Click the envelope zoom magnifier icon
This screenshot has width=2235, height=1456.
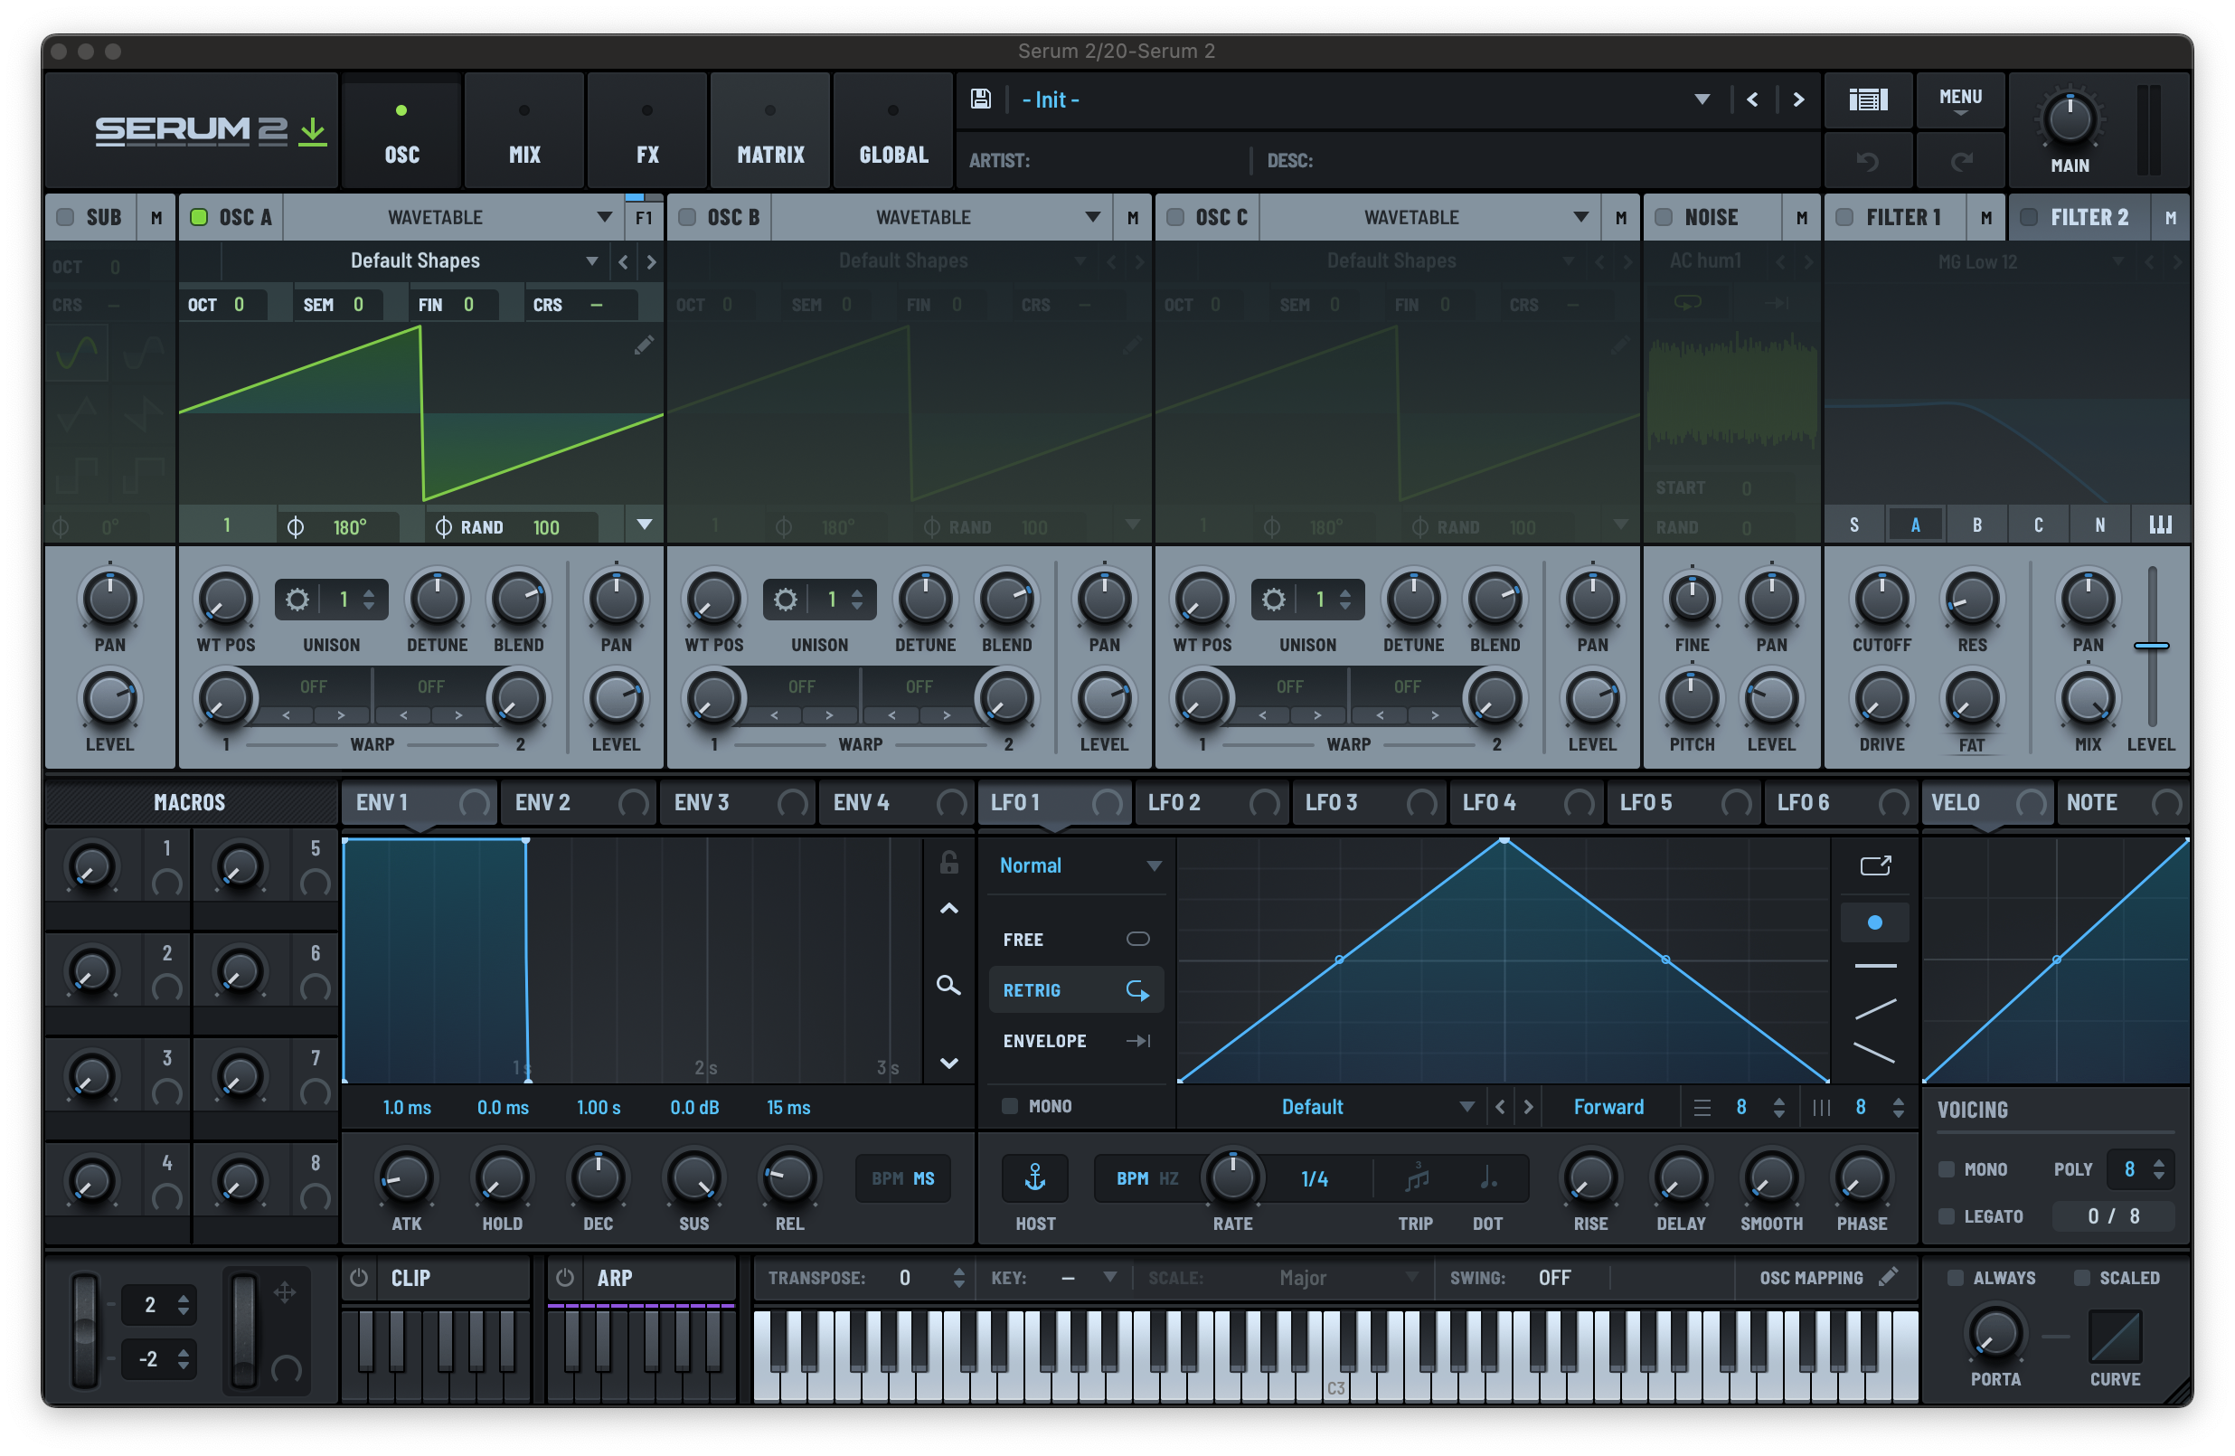click(x=948, y=985)
